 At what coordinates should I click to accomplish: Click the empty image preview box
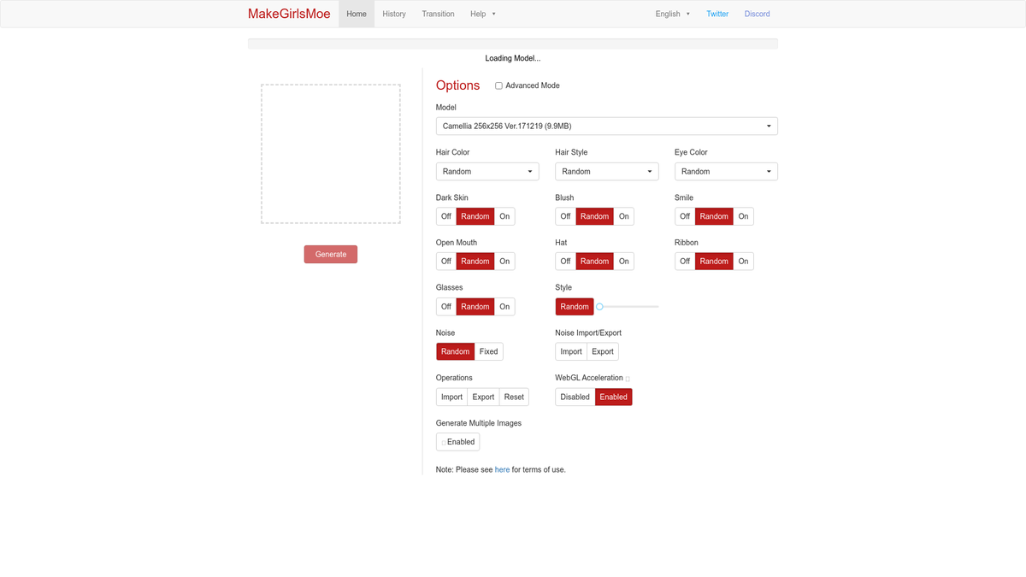click(x=331, y=154)
